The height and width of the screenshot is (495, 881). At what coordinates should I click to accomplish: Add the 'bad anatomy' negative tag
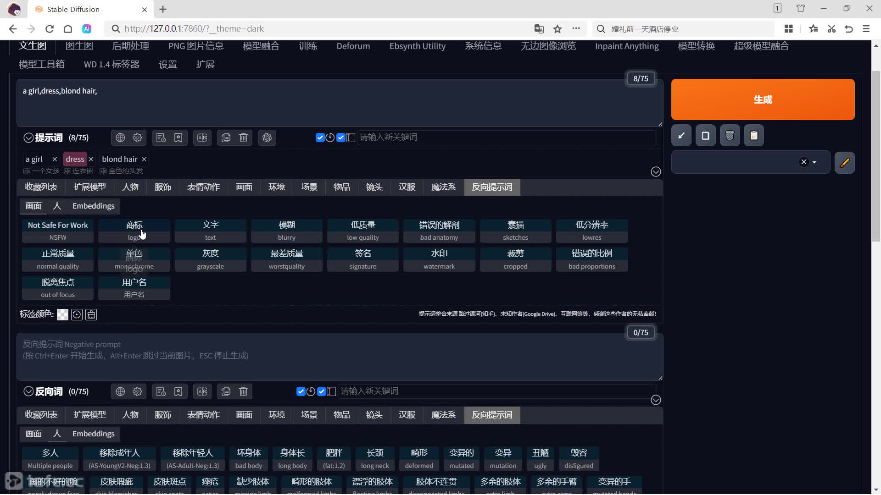[x=439, y=231]
